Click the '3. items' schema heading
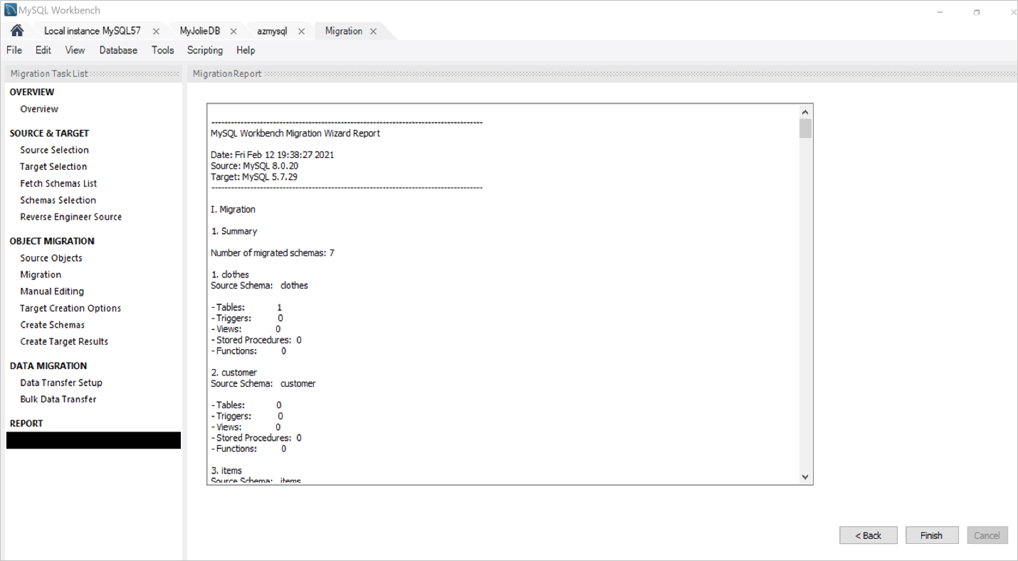The image size is (1018, 561). click(x=226, y=471)
